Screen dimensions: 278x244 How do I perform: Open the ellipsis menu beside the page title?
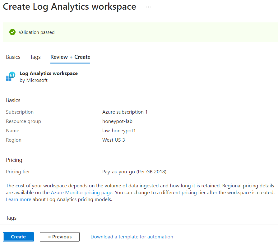tap(148, 7)
